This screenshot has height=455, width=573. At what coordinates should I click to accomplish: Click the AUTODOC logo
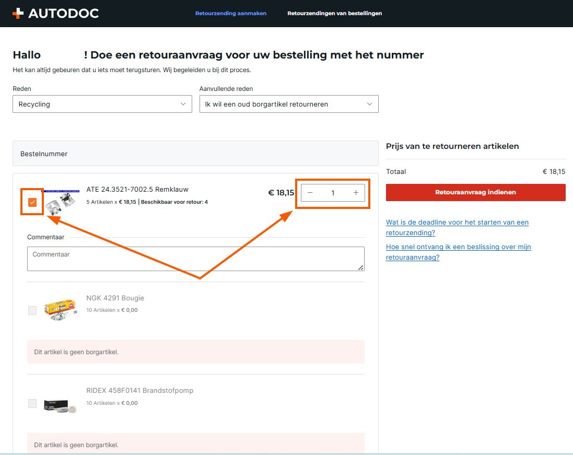point(55,14)
